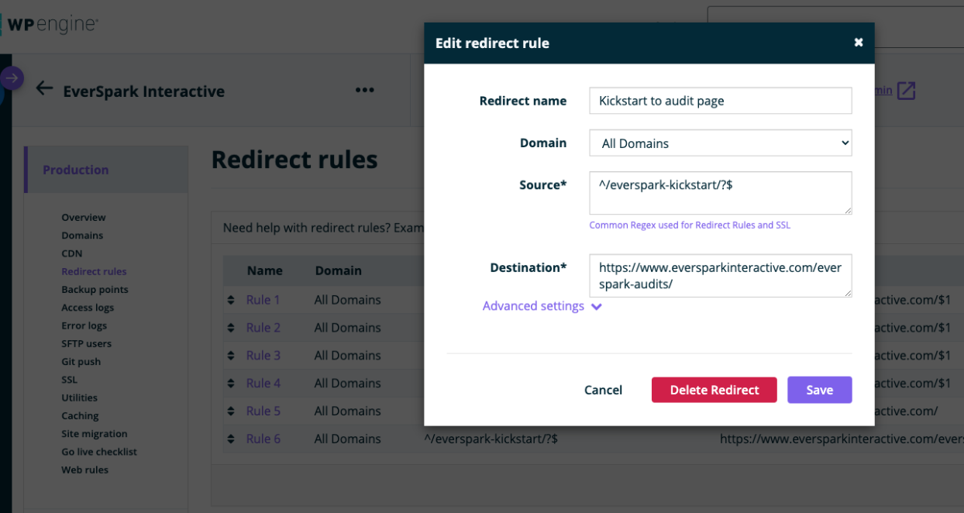Open Overview in the sidebar
Image resolution: width=964 pixels, height=513 pixels.
84,218
